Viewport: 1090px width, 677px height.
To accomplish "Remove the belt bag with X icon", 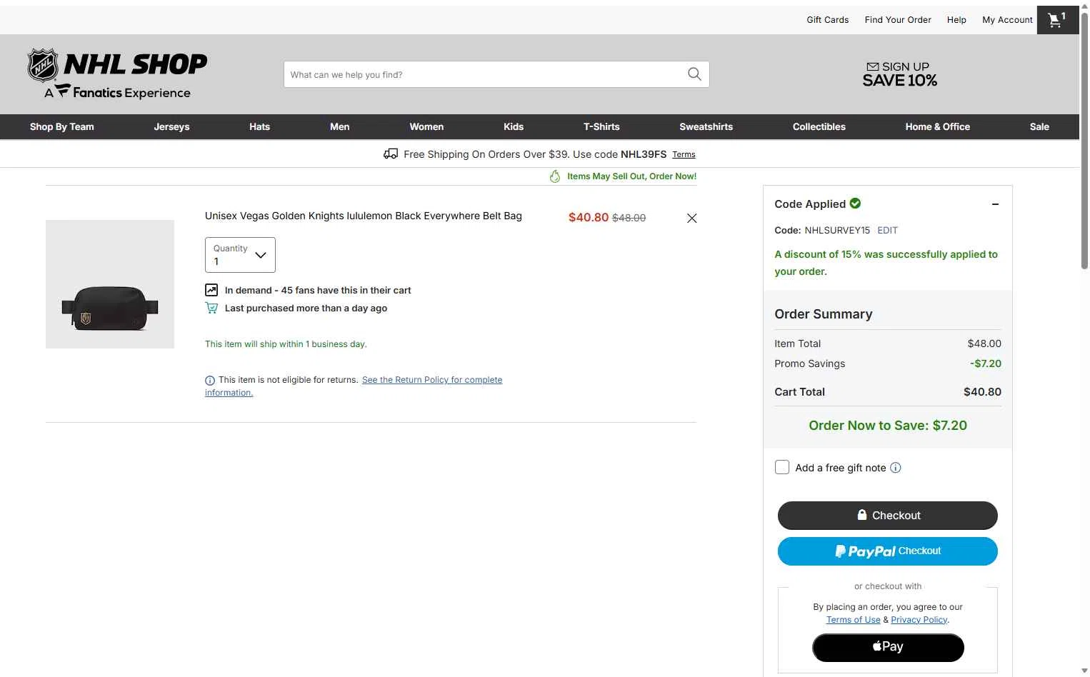I will tap(691, 219).
